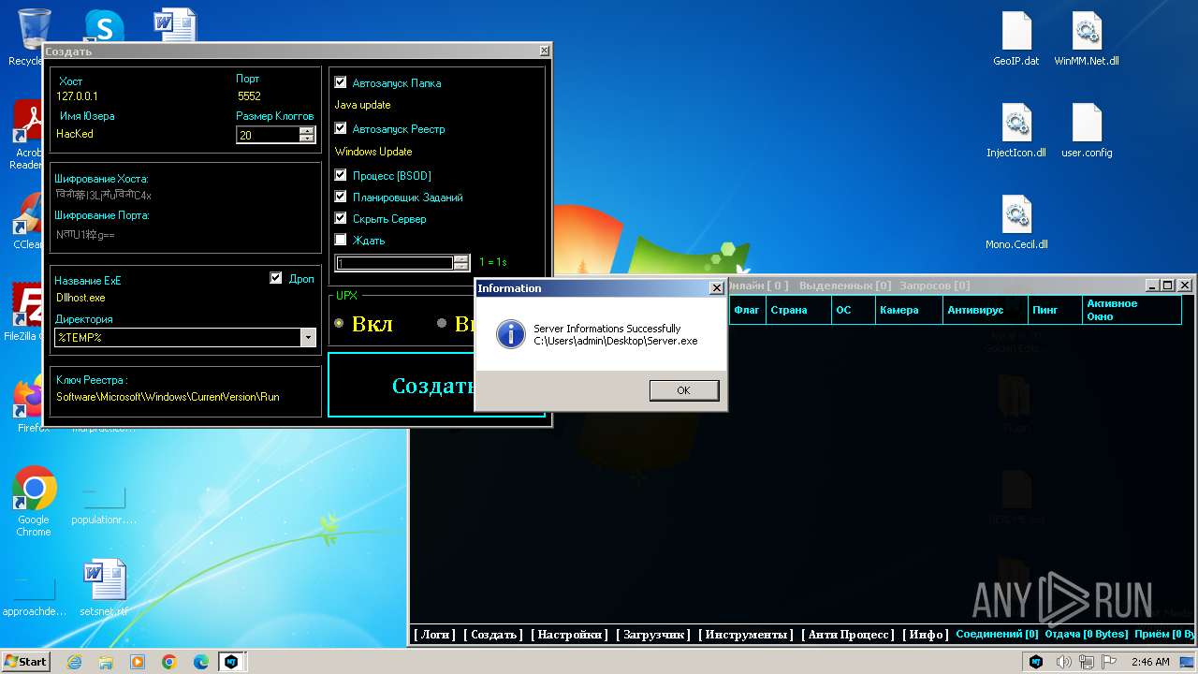Click the Dllhost.exe name value
The image size is (1198, 674).
pos(80,298)
